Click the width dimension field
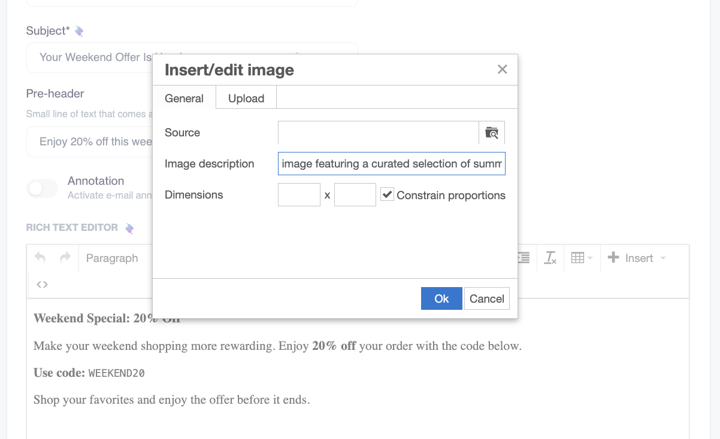The image size is (720, 439). pyautogui.click(x=299, y=195)
